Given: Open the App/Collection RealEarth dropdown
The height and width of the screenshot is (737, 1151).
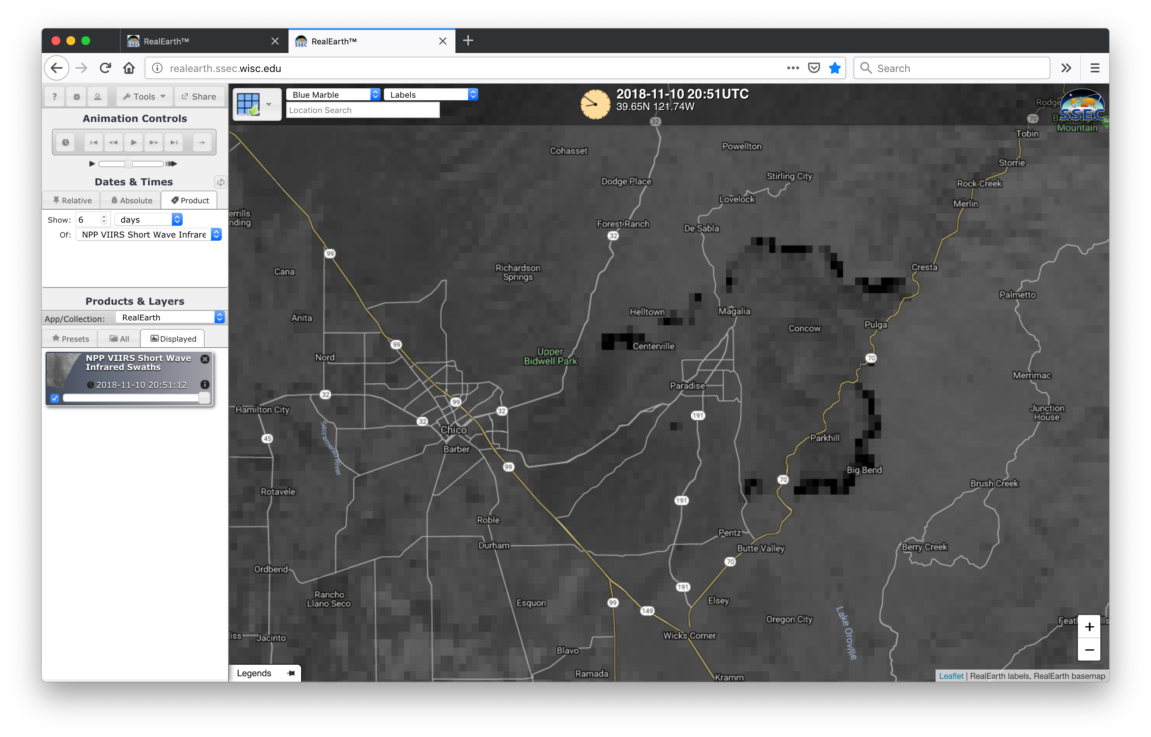Looking at the screenshot, I should pyautogui.click(x=170, y=317).
